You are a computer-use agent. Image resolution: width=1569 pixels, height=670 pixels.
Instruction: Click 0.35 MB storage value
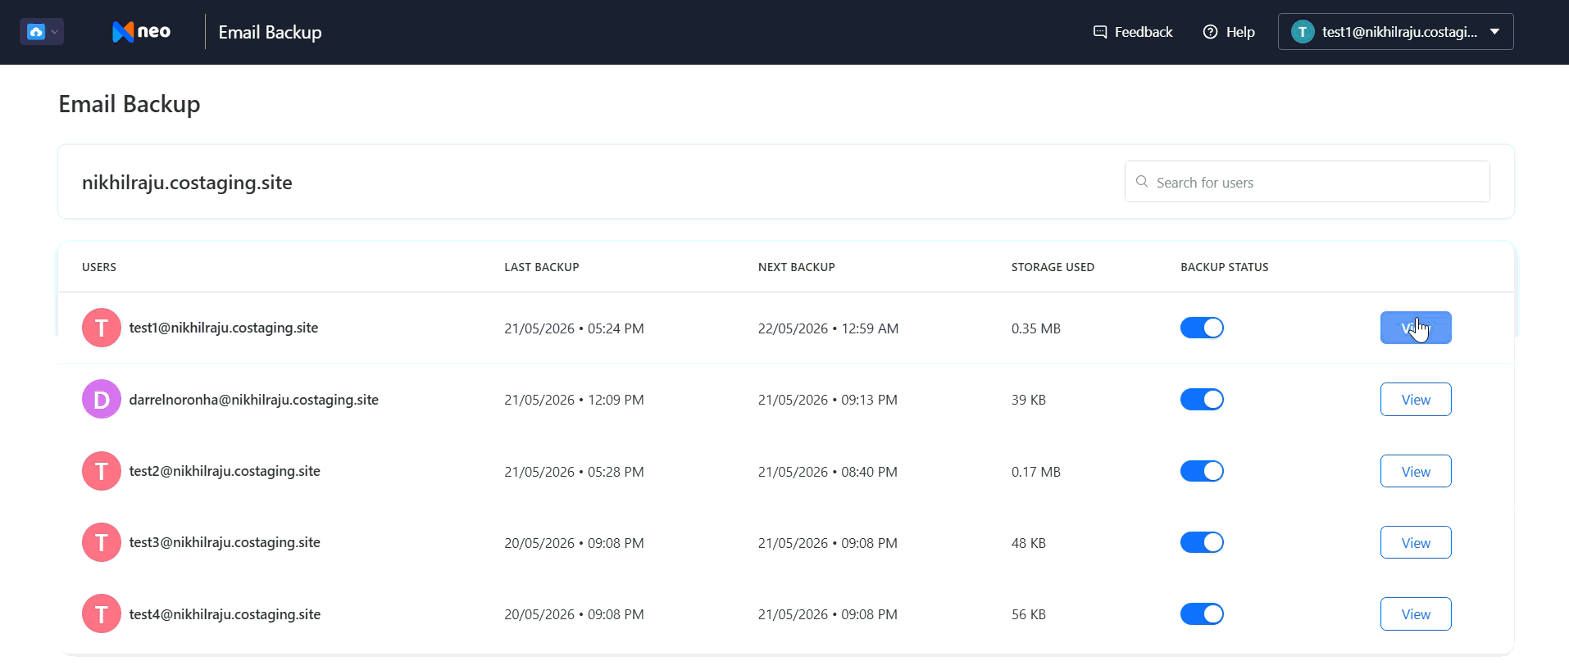coord(1036,328)
